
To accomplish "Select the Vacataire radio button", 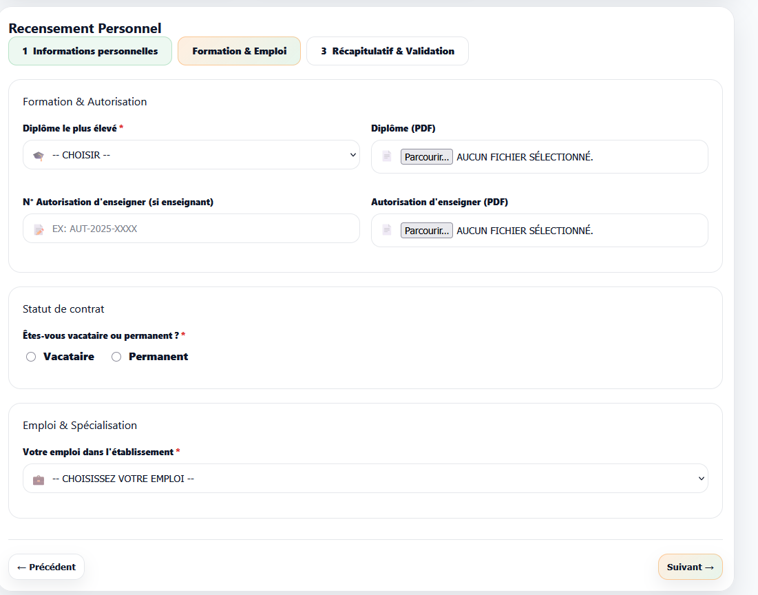I will click(31, 357).
